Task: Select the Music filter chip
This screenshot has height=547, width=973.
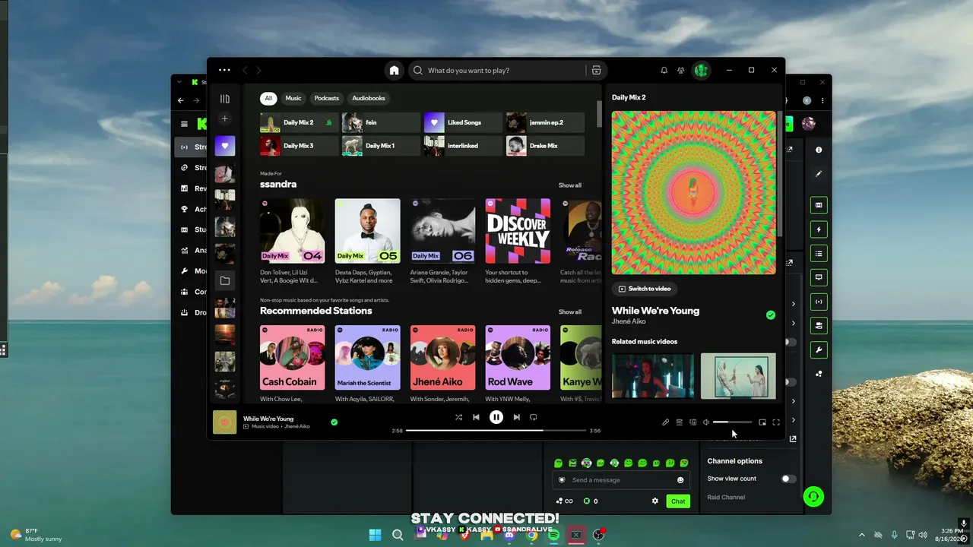Action: (293, 98)
